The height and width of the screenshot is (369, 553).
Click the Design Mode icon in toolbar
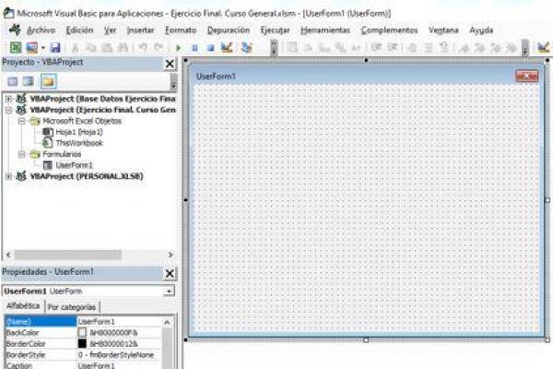226,47
